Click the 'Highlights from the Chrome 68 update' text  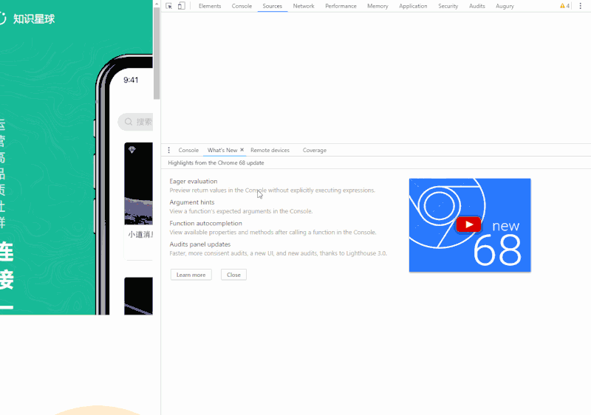[x=216, y=162]
